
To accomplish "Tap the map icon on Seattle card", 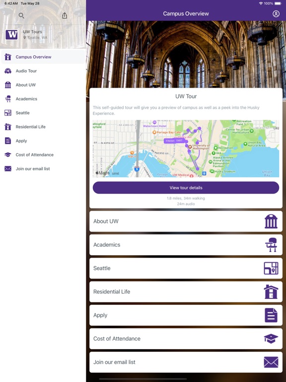I will coord(271,268).
